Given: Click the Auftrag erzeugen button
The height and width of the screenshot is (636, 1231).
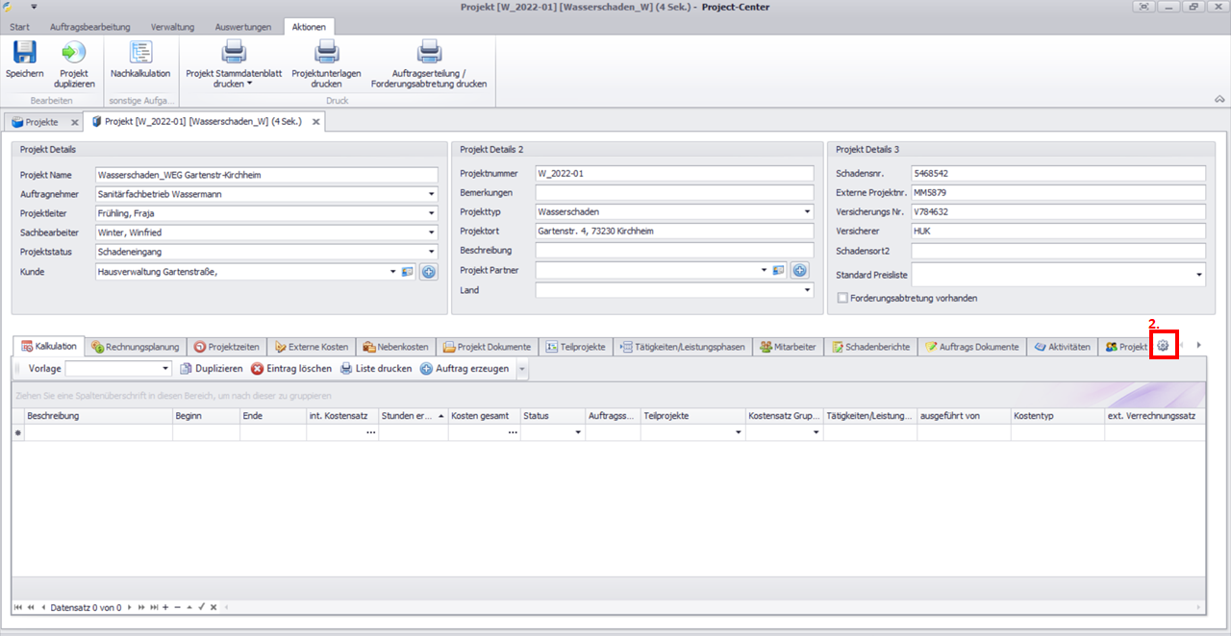Looking at the screenshot, I should 465,369.
